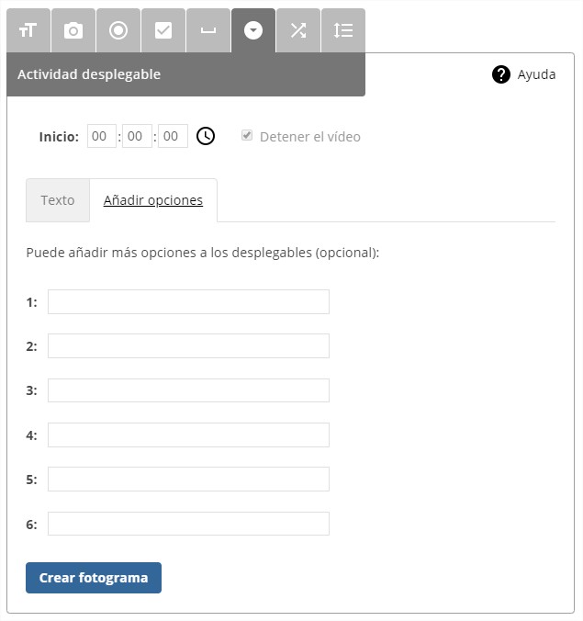Select the shuffle activity icon
Screen dimensions: 583x621
click(298, 30)
